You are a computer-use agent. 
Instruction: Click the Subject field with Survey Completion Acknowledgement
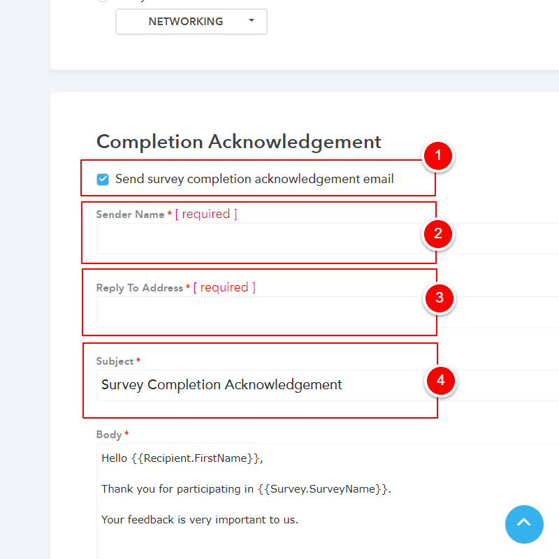[x=259, y=385]
